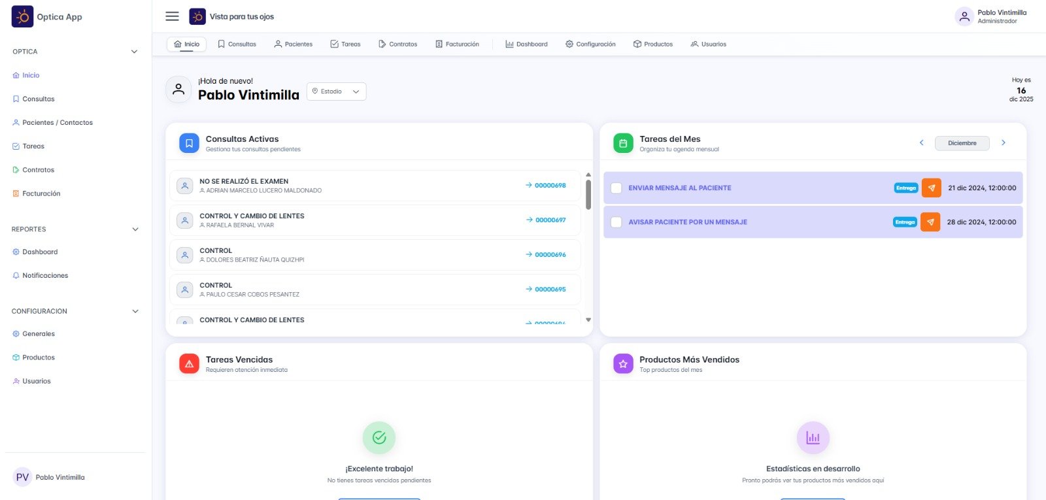This screenshot has width=1046, height=500.
Task: Check the ENVIAR MENSAJE AL PACIENTE checkbox
Action: [x=616, y=188]
